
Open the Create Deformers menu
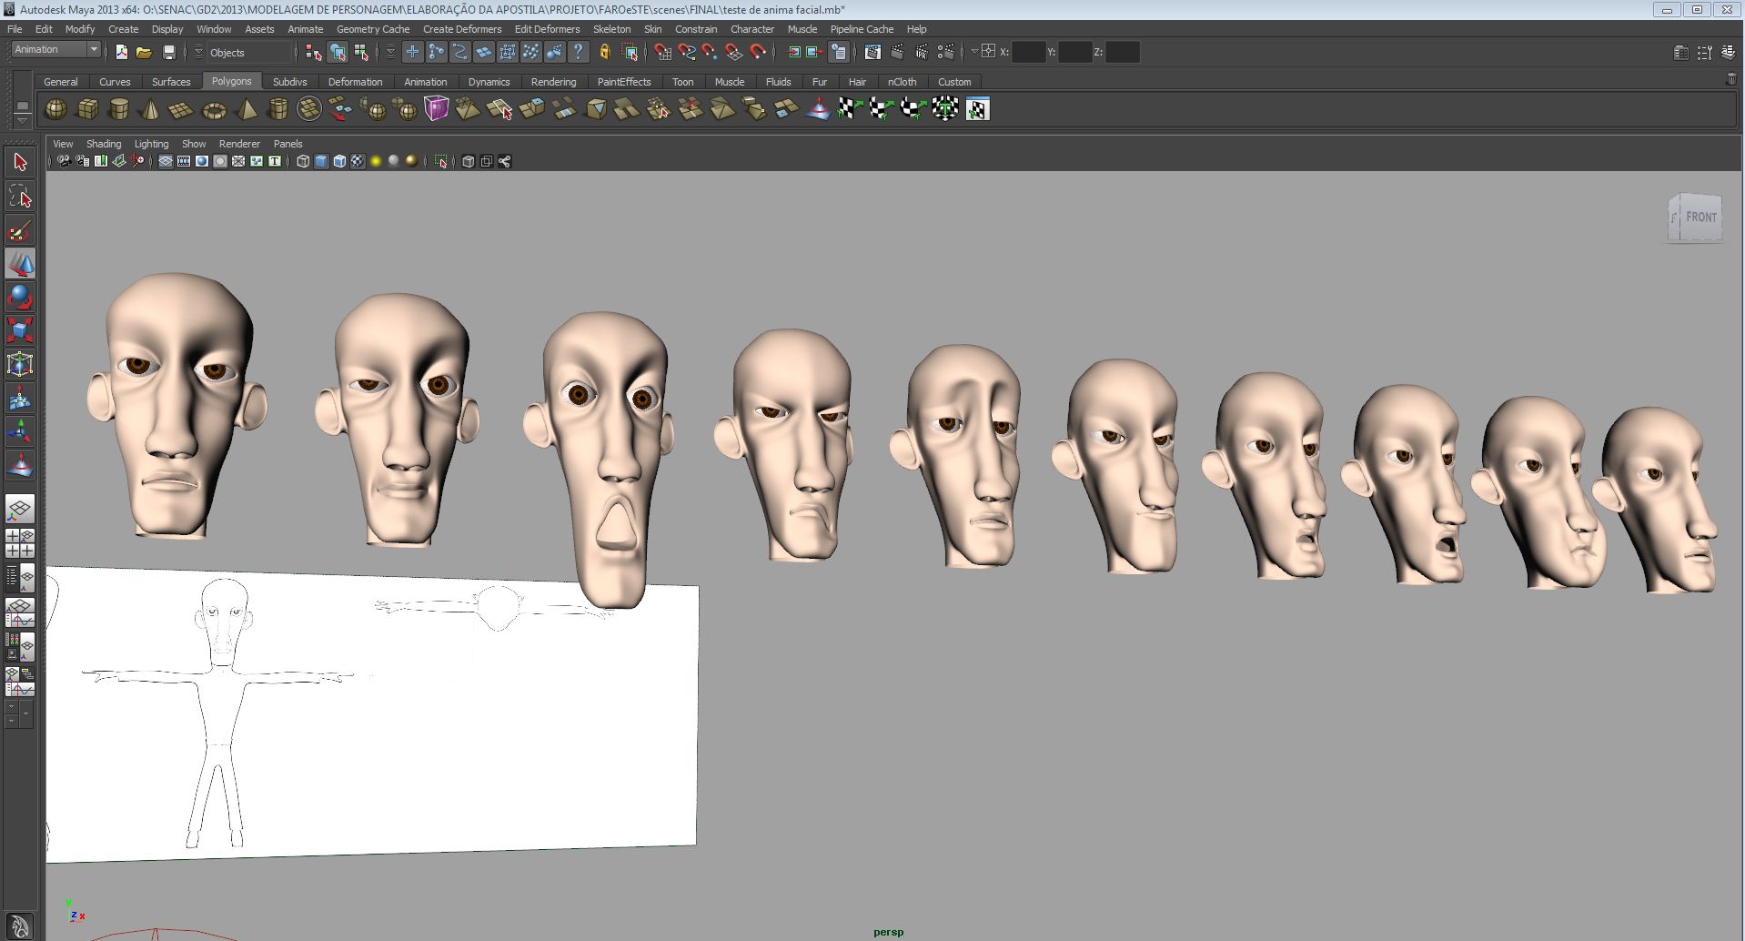[x=461, y=29]
